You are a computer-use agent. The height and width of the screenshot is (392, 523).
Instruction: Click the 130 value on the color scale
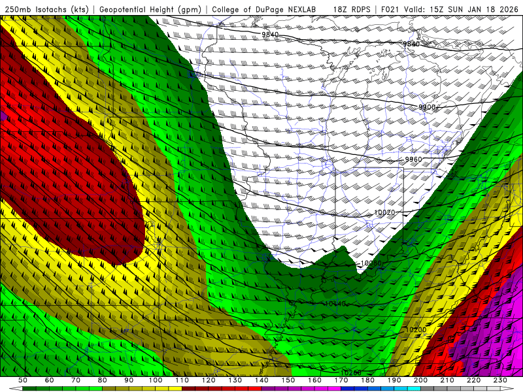pyautogui.click(x=235, y=380)
